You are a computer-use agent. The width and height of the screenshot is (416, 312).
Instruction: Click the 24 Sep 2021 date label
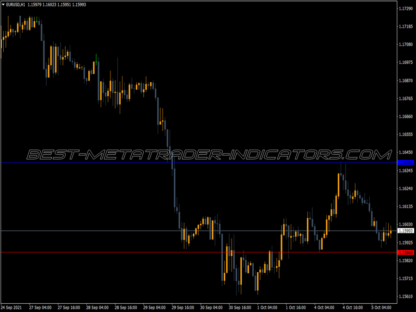12,307
